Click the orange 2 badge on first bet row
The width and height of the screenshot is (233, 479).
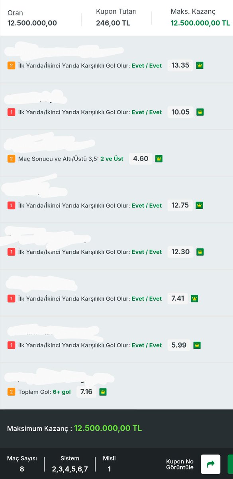click(11, 65)
